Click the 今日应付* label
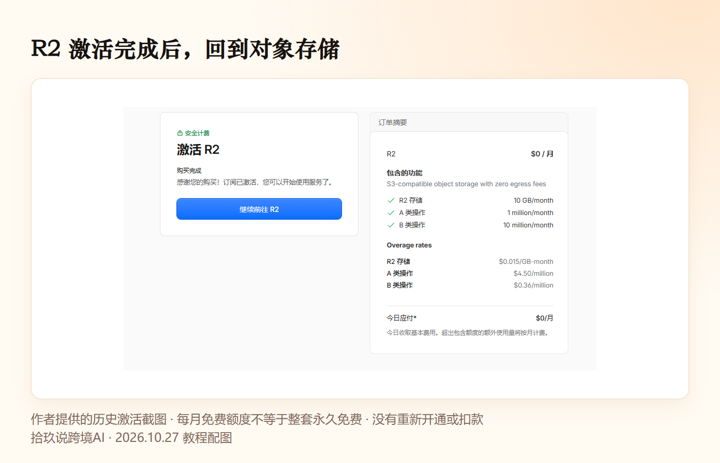The height and width of the screenshot is (463, 720). pyautogui.click(x=402, y=318)
